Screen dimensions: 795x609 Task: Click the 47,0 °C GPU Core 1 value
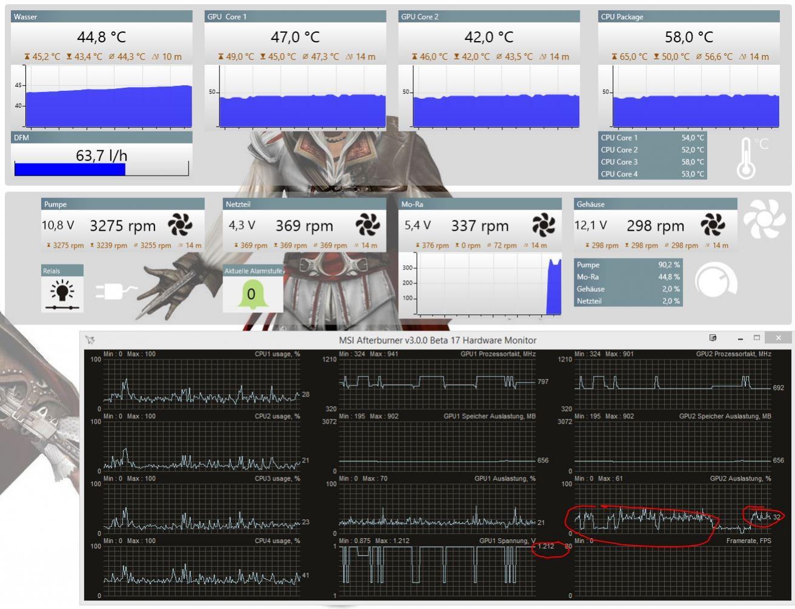tap(295, 37)
